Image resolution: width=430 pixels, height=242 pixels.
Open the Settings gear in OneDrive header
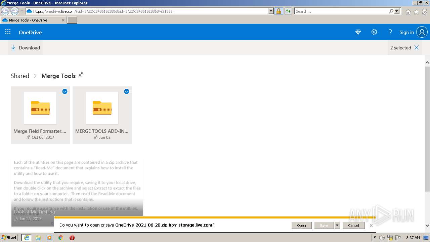point(374,32)
